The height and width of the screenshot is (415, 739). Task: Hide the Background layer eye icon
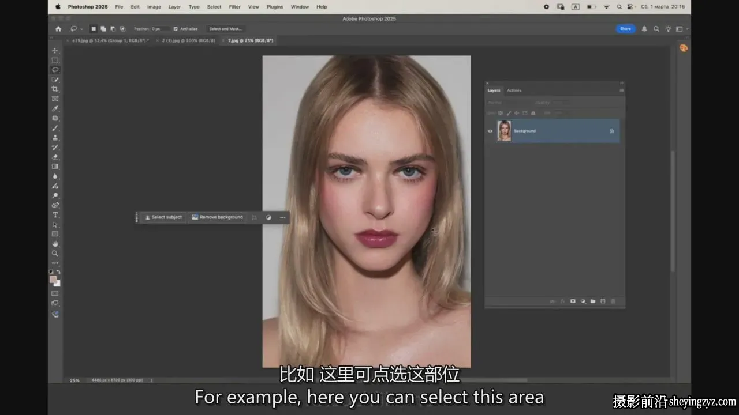coord(490,131)
